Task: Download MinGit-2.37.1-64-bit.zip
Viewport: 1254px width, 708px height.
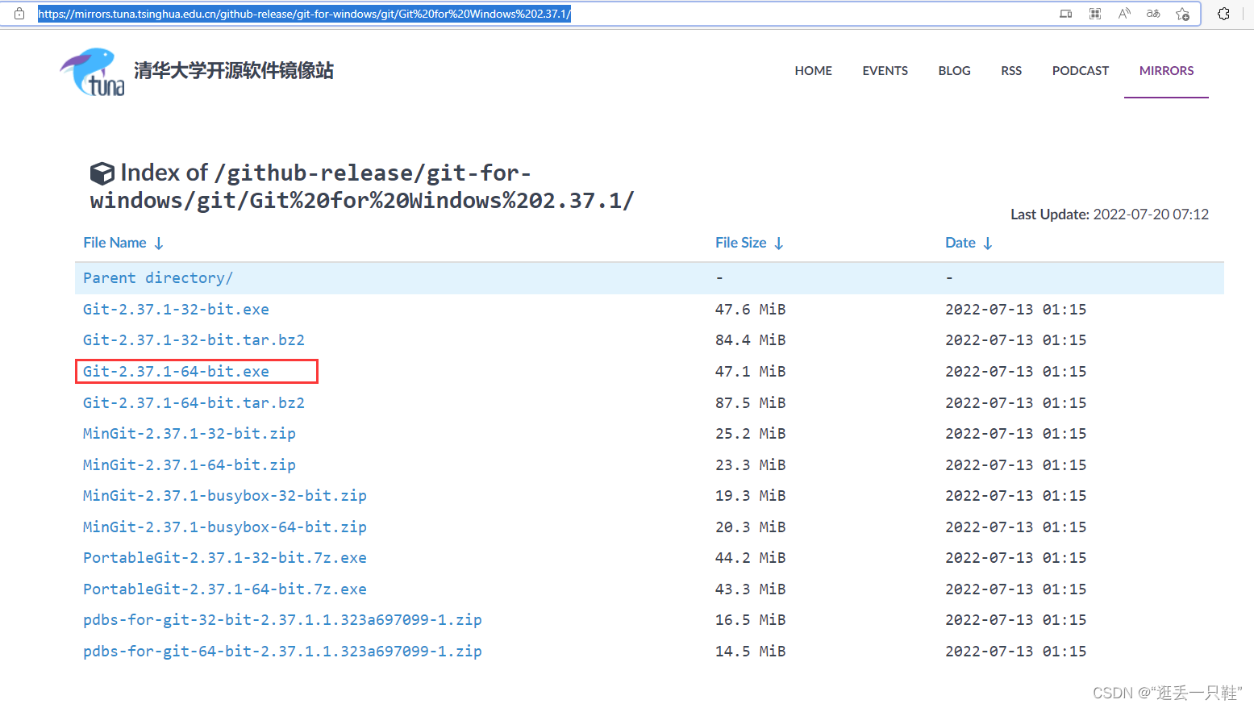Action: click(x=190, y=465)
